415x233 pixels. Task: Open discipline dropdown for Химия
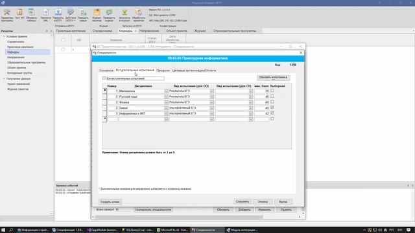(x=166, y=108)
